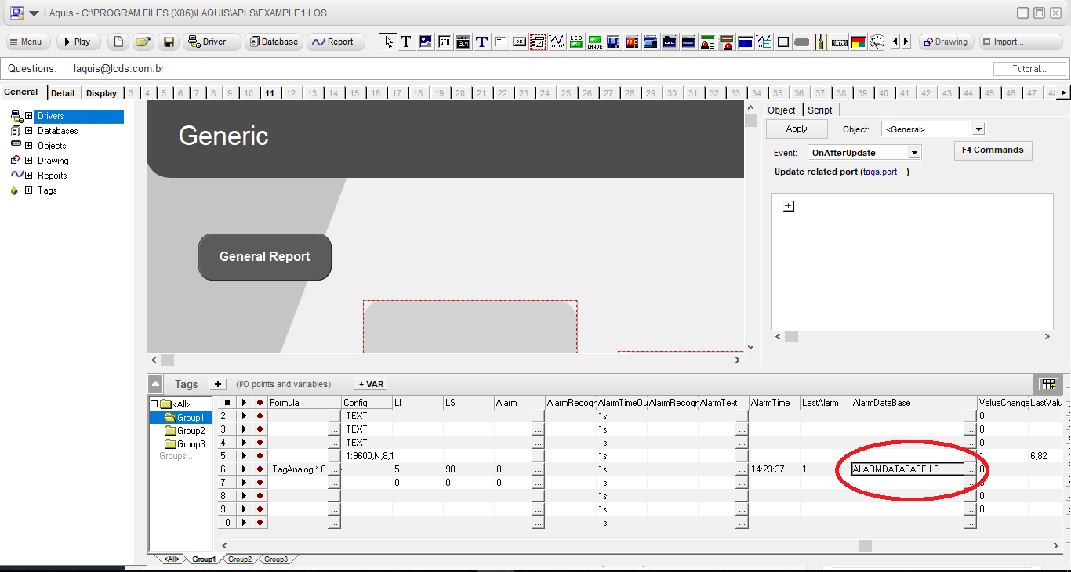Click the + VAR button
This screenshot has height=572, width=1071.
point(371,384)
